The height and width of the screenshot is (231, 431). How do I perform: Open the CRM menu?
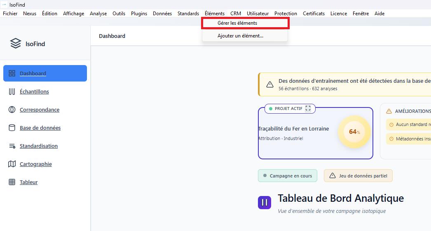coord(236,14)
